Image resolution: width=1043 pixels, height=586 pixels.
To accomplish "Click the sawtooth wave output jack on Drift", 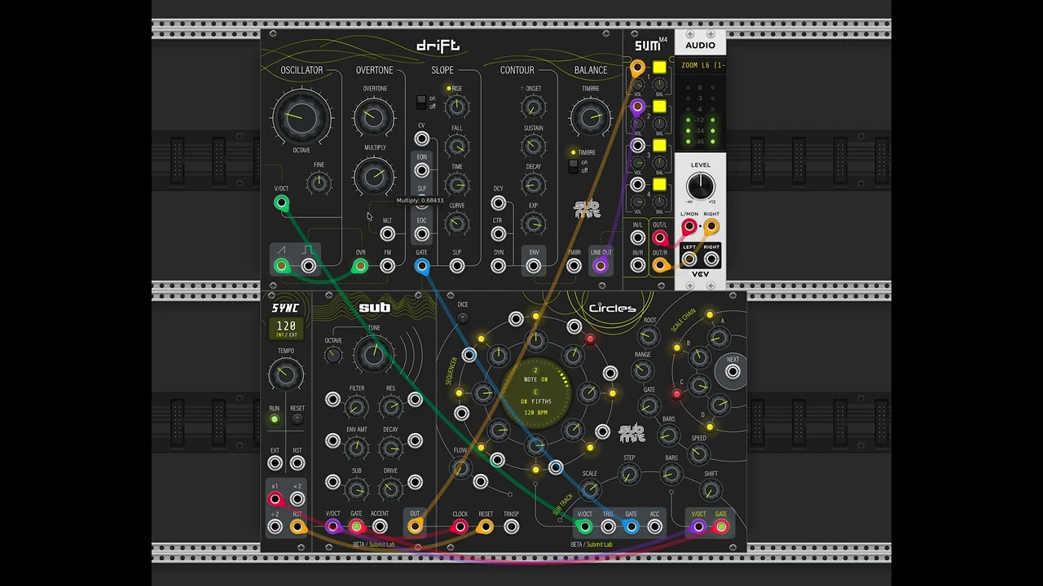I will click(x=281, y=266).
